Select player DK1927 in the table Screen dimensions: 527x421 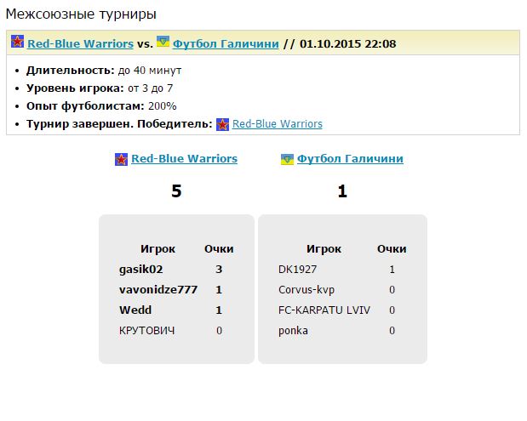coord(296,270)
